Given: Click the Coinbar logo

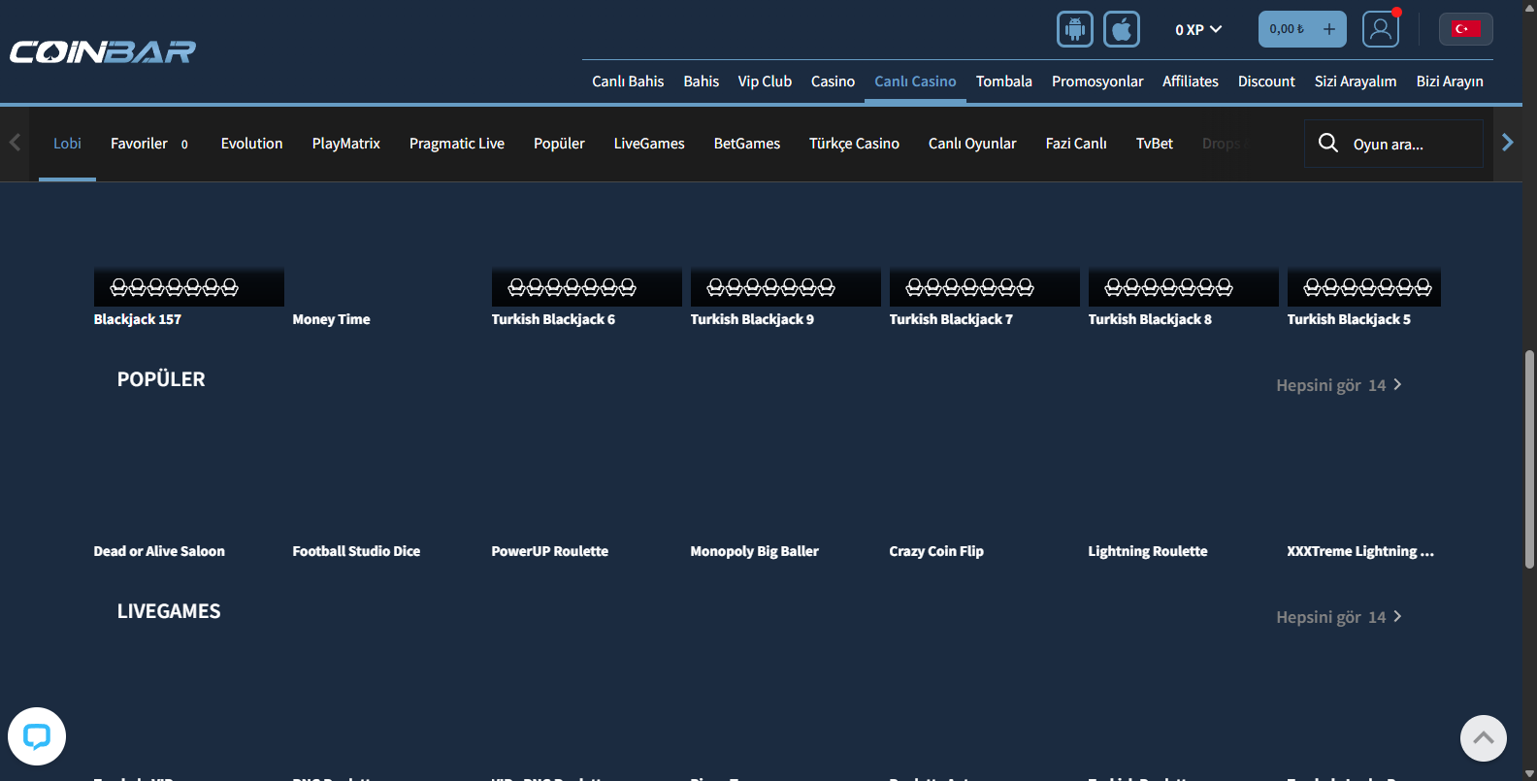Looking at the screenshot, I should (x=103, y=51).
